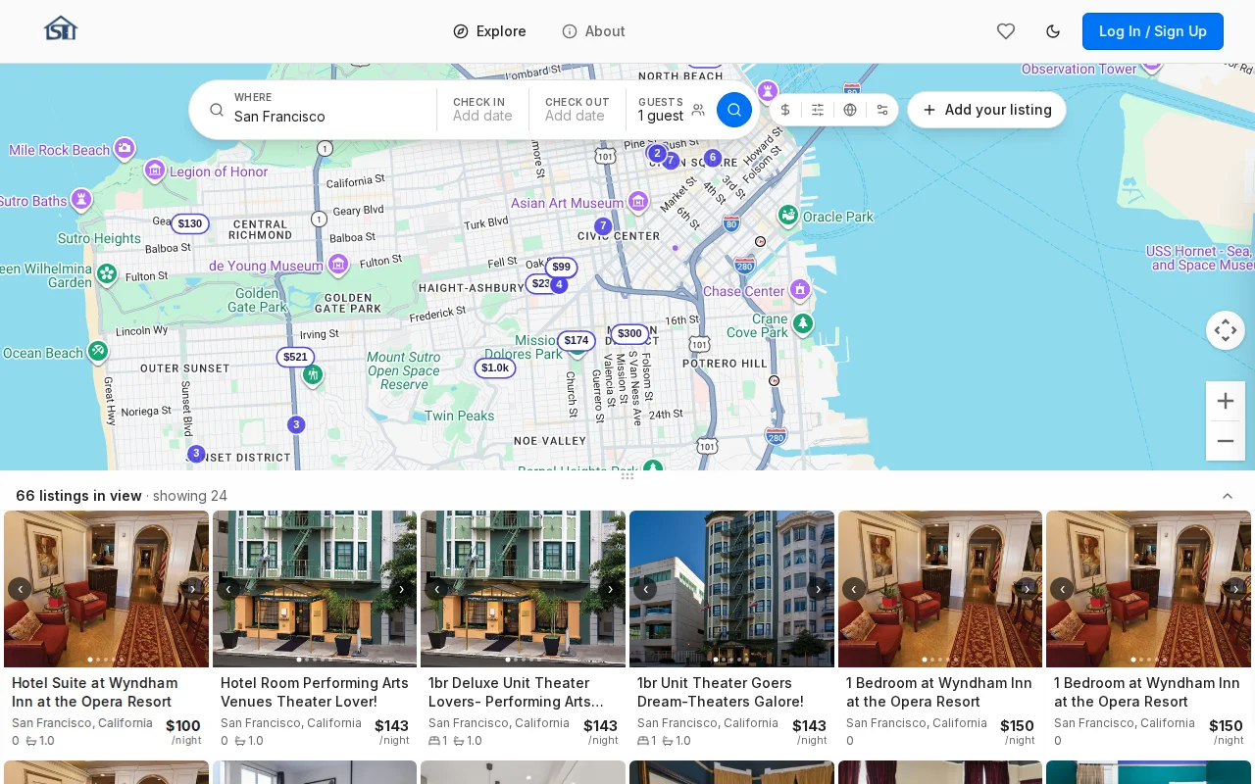
Task: Click the globe filter icon
Action: click(850, 110)
